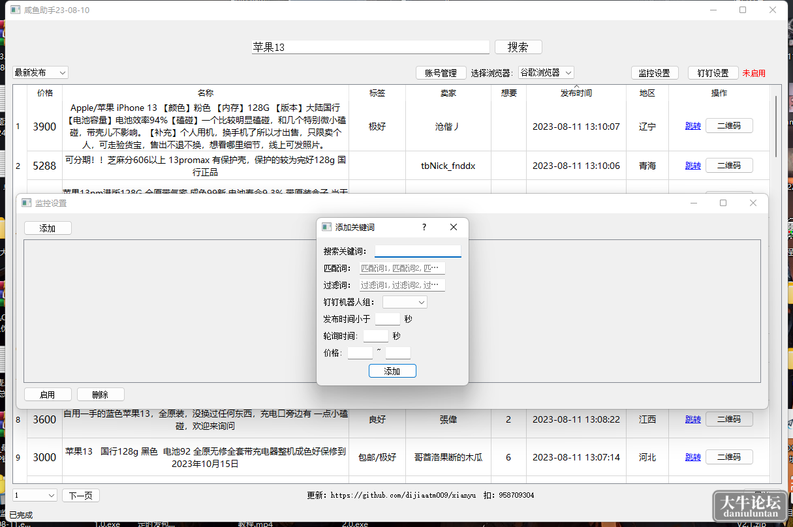
Task: Click the 包邮/极好 tag cell
Action: coord(377,457)
